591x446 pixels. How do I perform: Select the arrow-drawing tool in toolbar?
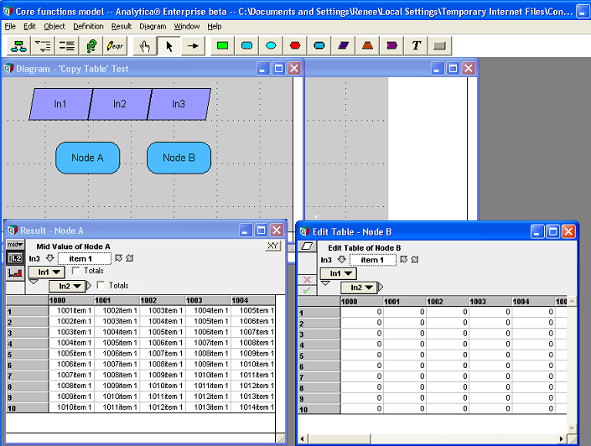(193, 46)
